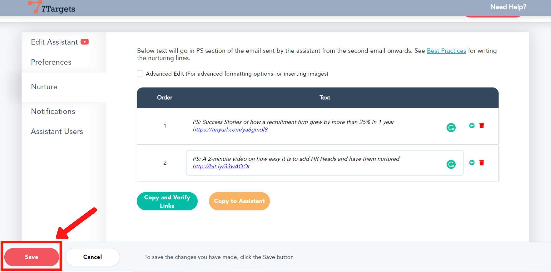Viewport: 551px width, 272px height.
Task: Delete nurture line 2 with trash icon
Action: click(482, 163)
